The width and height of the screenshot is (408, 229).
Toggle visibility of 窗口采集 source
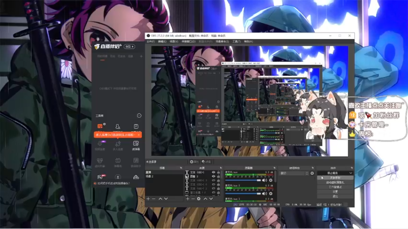point(214,192)
